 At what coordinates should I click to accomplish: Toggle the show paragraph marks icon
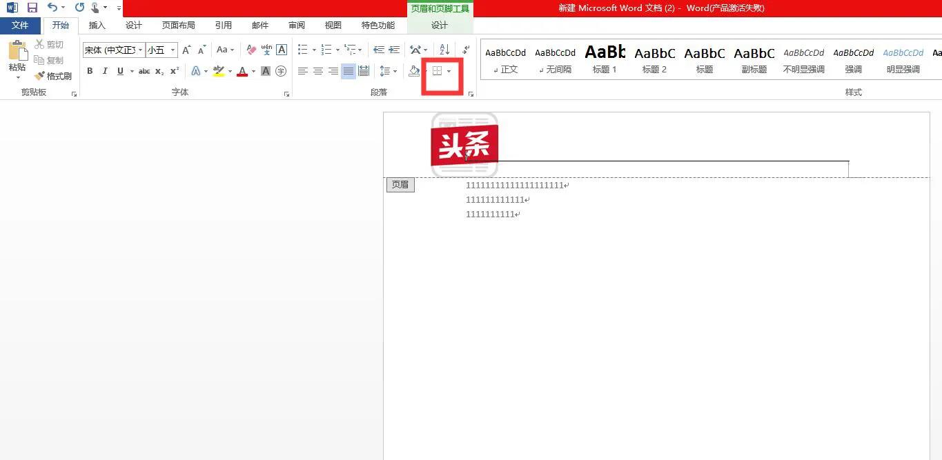tap(465, 50)
